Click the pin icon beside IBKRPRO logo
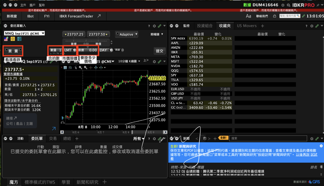The height and width of the screenshot is (186, 324). pyautogui.click(x=318, y=5)
